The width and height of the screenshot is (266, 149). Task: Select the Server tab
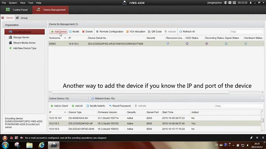click(7, 18)
